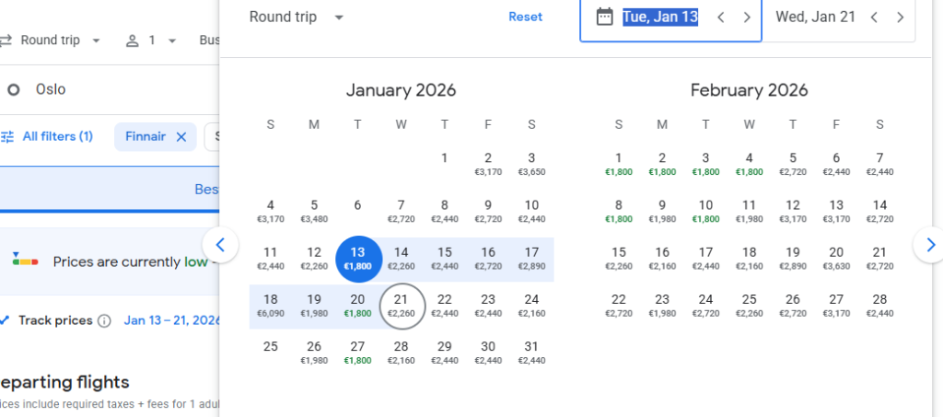The height and width of the screenshot is (417, 943).
Task: Select January 13 at €1,800
Action: [x=358, y=259]
